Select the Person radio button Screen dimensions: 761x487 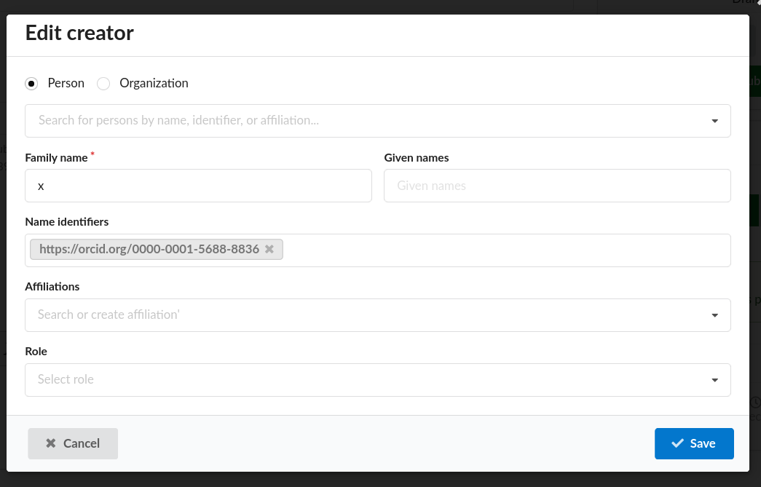click(31, 84)
